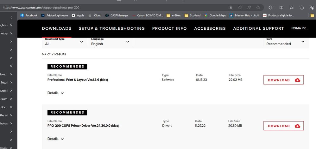This screenshot has height=149, width=316.
Task: Open Browser essentials heart icon
Action: coord(312,8)
